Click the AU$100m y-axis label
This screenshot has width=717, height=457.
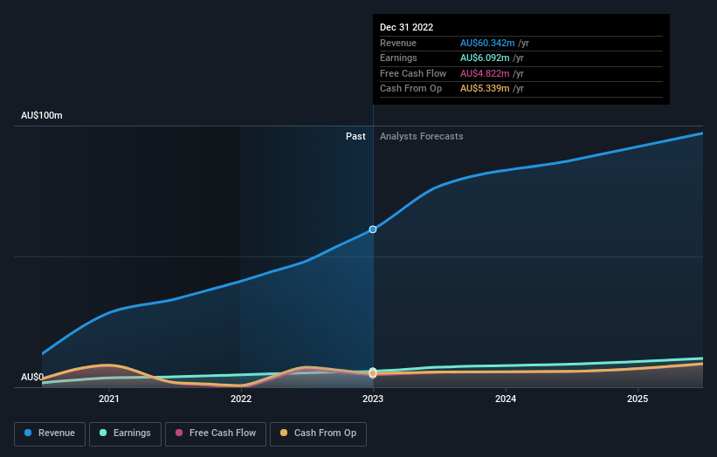tap(42, 115)
